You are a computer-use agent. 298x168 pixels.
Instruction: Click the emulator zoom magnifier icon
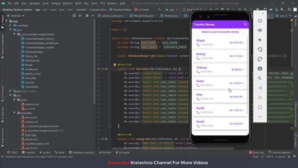[x=260, y=78]
